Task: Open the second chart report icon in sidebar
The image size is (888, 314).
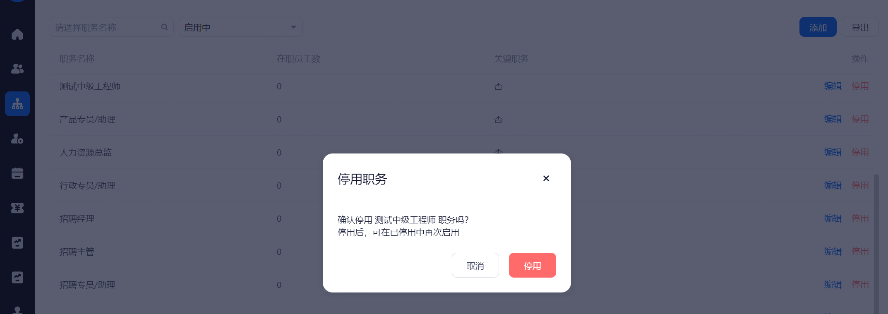Action: click(17, 278)
